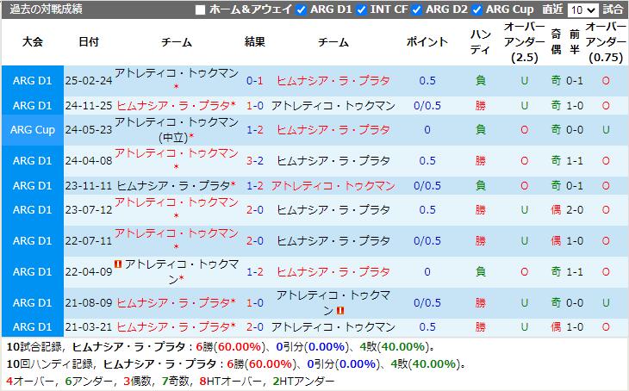This screenshot has width=629, height=391.
Task: Open the 3-2 result on 24-04-08
Action: click(x=255, y=161)
